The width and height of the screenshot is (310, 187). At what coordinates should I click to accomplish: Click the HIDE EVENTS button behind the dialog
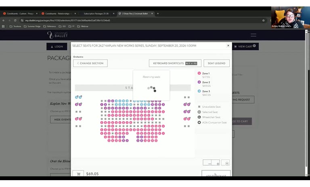click(61, 119)
